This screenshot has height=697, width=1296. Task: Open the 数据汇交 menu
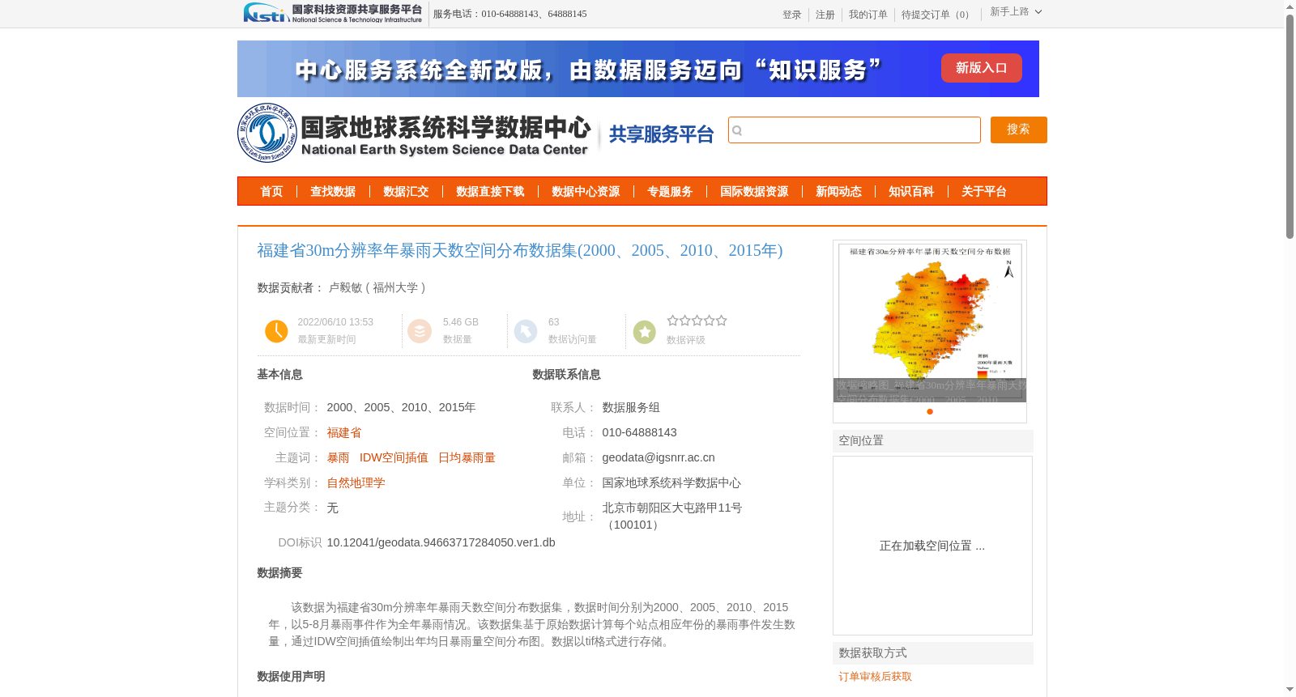click(x=406, y=191)
